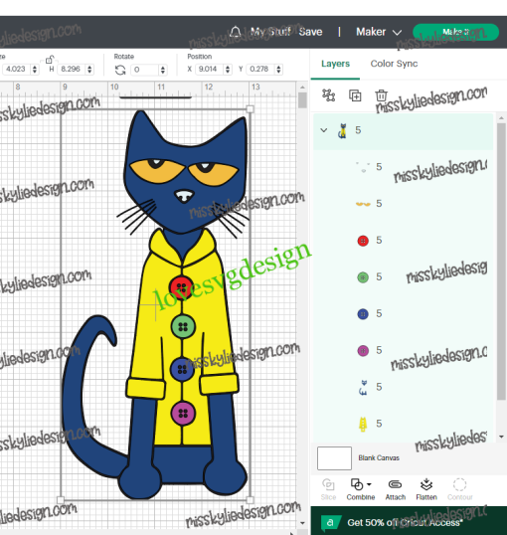
Task: Click the Y position stepper arrows
Action: (x=278, y=70)
